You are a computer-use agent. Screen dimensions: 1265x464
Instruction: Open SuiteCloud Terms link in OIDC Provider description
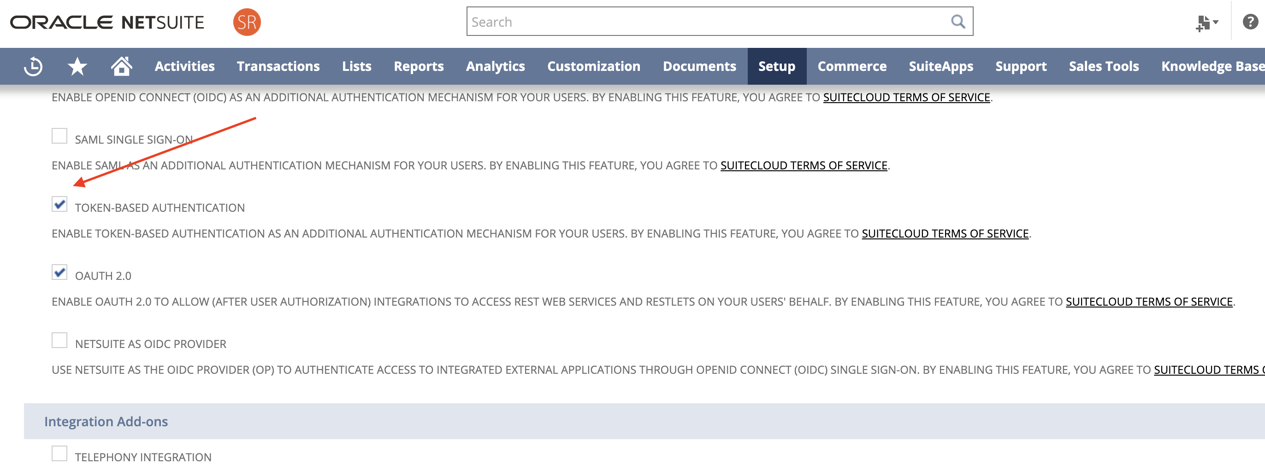[1209, 370]
